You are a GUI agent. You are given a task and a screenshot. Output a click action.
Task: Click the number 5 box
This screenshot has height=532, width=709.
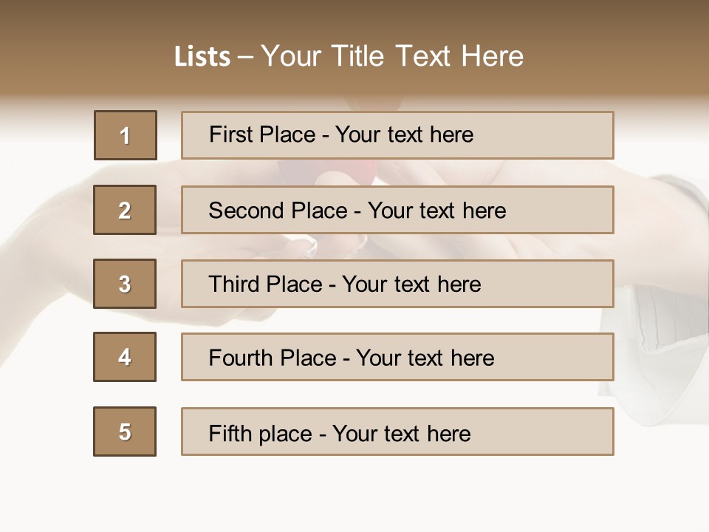[125, 432]
